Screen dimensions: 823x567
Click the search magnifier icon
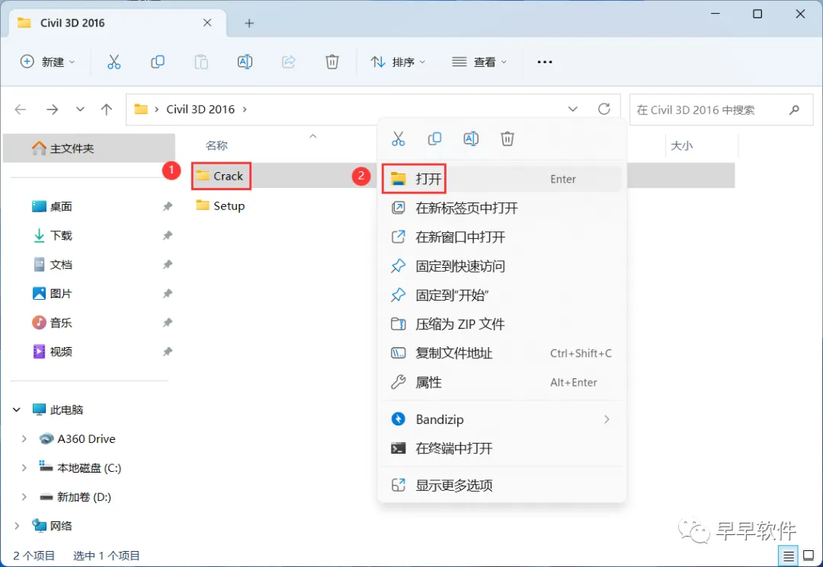[x=794, y=110]
